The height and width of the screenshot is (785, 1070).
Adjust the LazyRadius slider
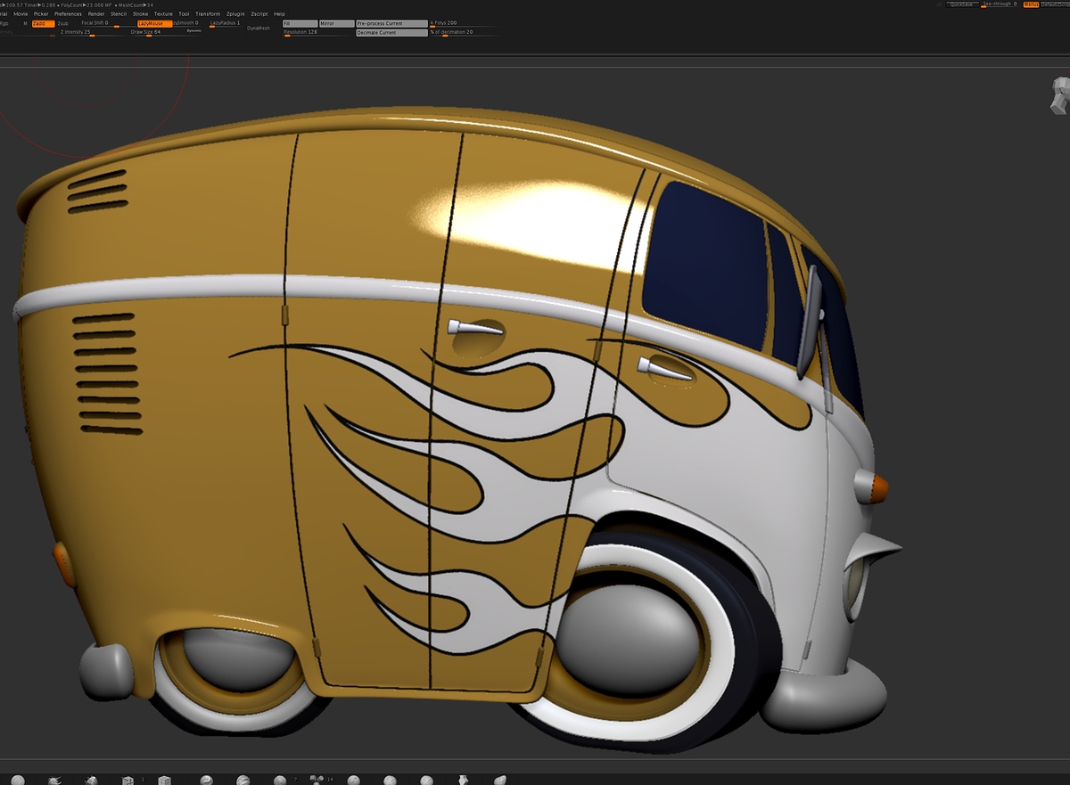(x=225, y=24)
